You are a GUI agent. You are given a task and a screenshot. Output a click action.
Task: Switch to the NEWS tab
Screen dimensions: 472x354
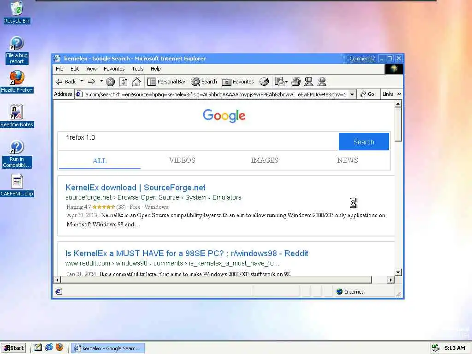[348, 160]
